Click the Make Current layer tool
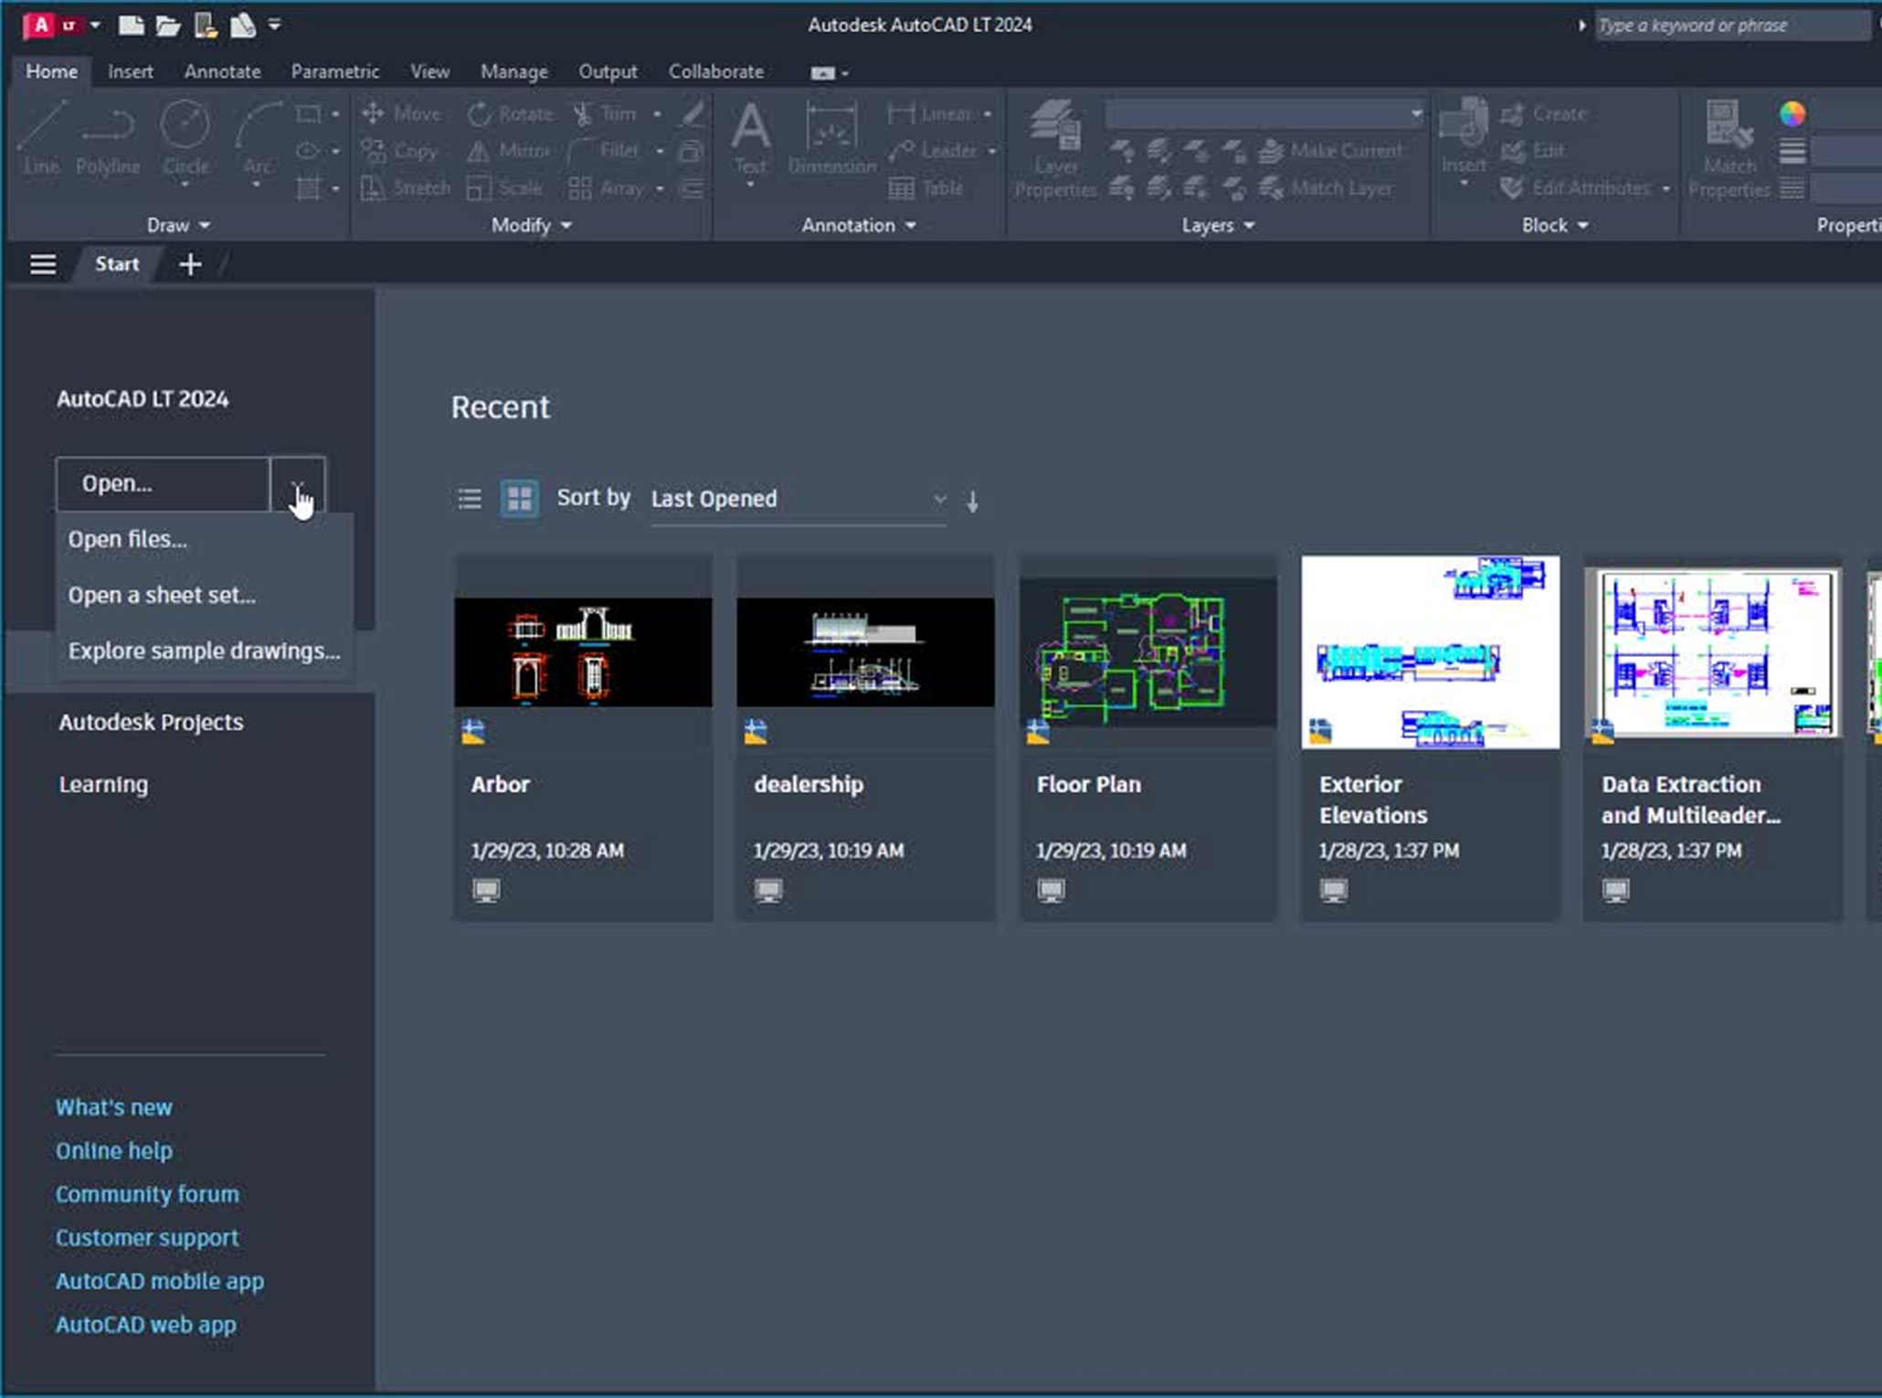Screen dimensions: 1882x1398 point(1331,151)
